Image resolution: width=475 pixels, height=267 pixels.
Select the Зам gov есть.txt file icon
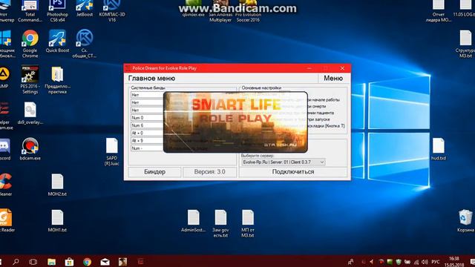point(220,224)
